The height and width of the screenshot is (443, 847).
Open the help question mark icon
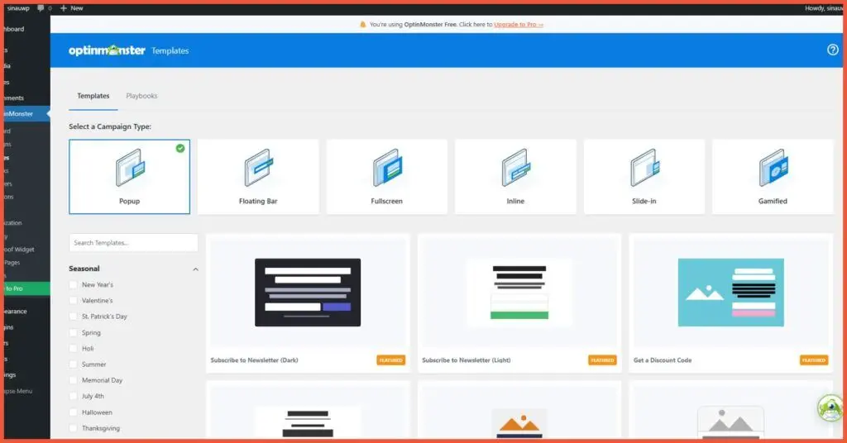pos(833,50)
